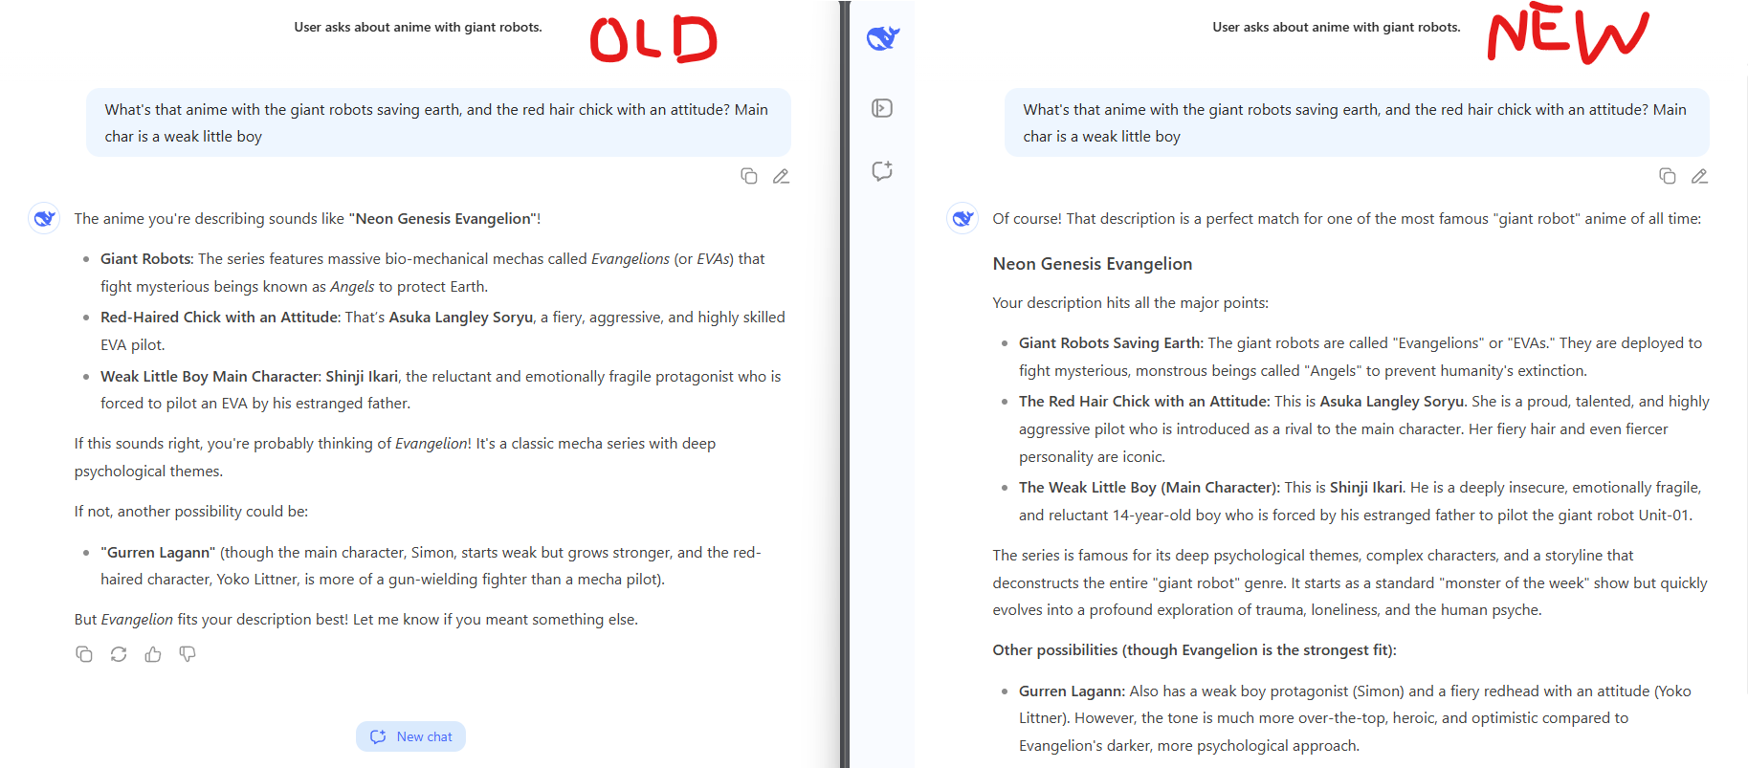Copy the OLD chat assistant response
Viewport: 1748px width, 768px height.
pos(84,654)
